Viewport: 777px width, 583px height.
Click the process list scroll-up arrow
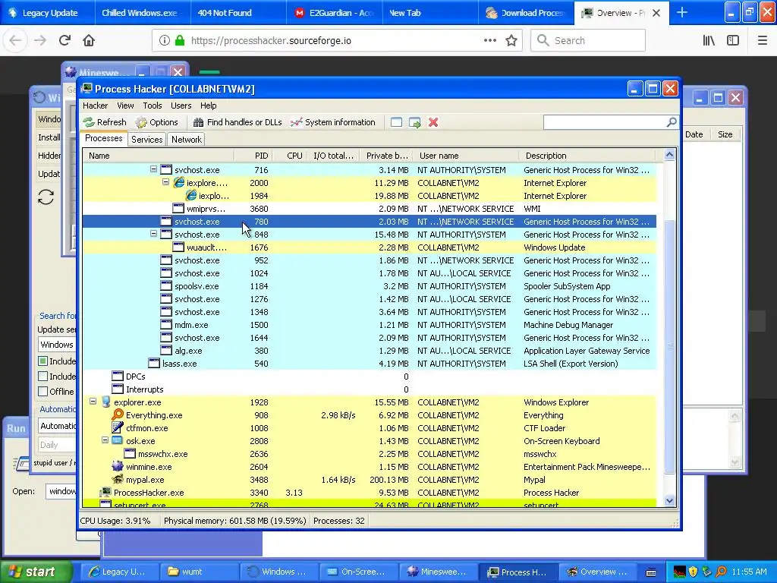click(x=669, y=155)
